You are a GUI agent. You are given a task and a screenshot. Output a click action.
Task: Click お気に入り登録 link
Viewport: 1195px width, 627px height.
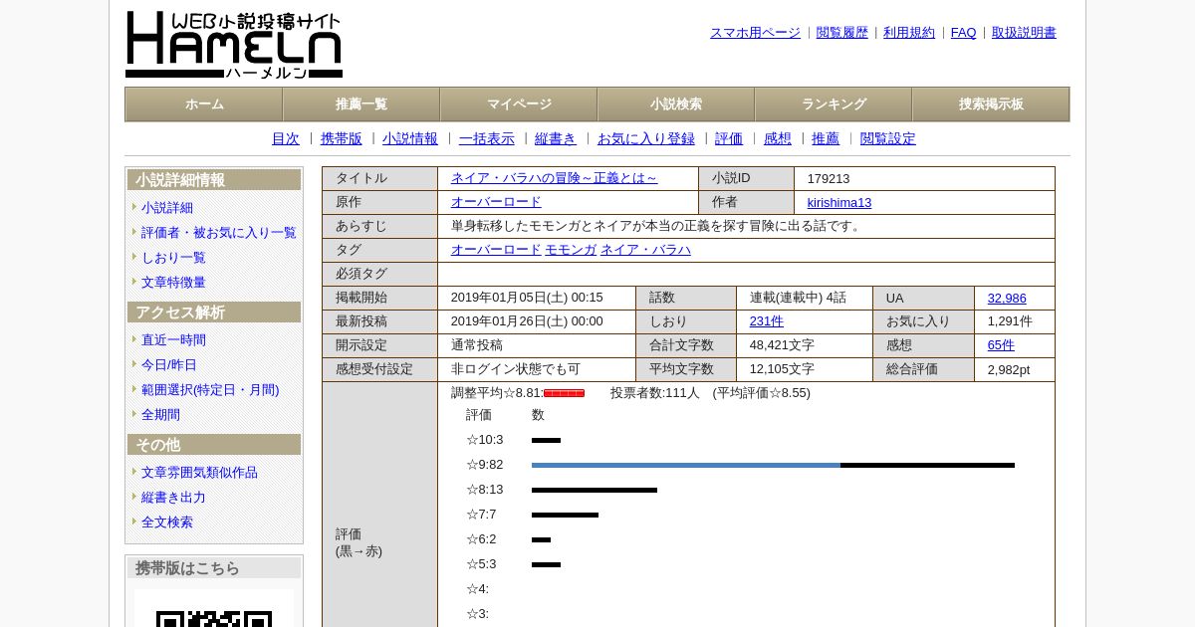click(646, 138)
